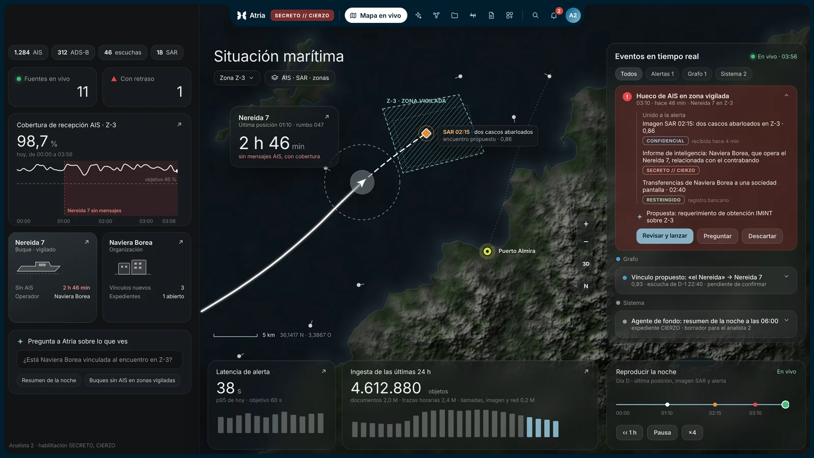Open the folder icon in top navigation
This screenshot has width=814, height=458.
454,15
